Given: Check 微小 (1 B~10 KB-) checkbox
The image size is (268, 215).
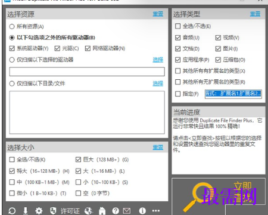Looking at the screenshot, I should [x=12, y=193].
